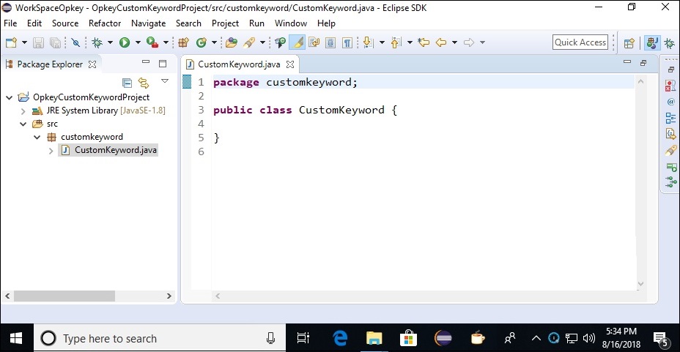Open the File menu
This screenshot has height=352, width=680.
[x=10, y=23]
